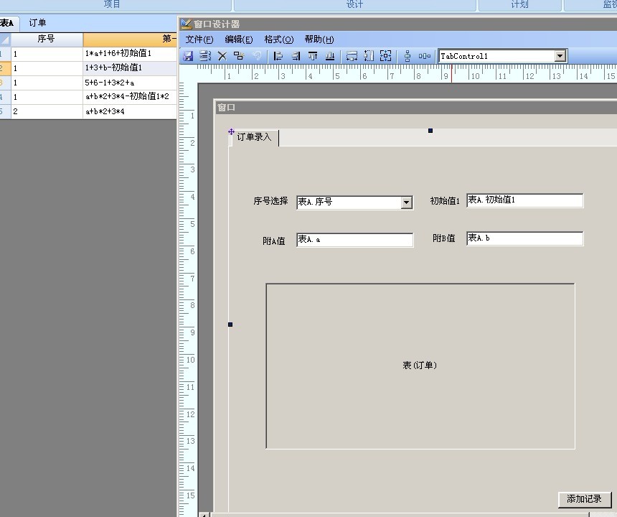
Task: Click the left resize handle of tab control
Action: point(230,325)
